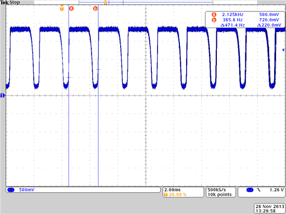Click the 28 Nov 2013 date stamp
286x214 pixels.
pyautogui.click(x=270, y=206)
